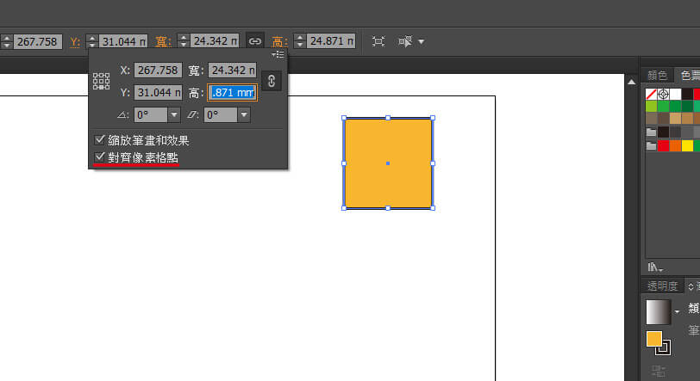This screenshot has height=381, width=700.
Task: Click the 31.044 Y field in control bar
Action: 123,41
